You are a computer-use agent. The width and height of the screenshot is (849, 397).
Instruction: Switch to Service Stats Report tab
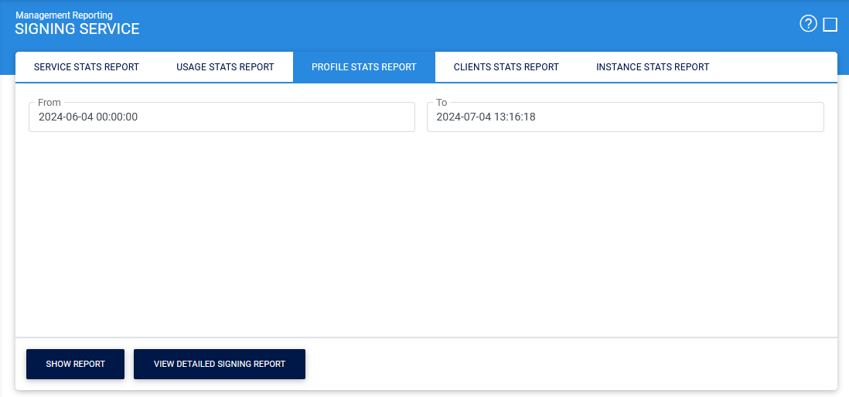pyautogui.click(x=87, y=67)
